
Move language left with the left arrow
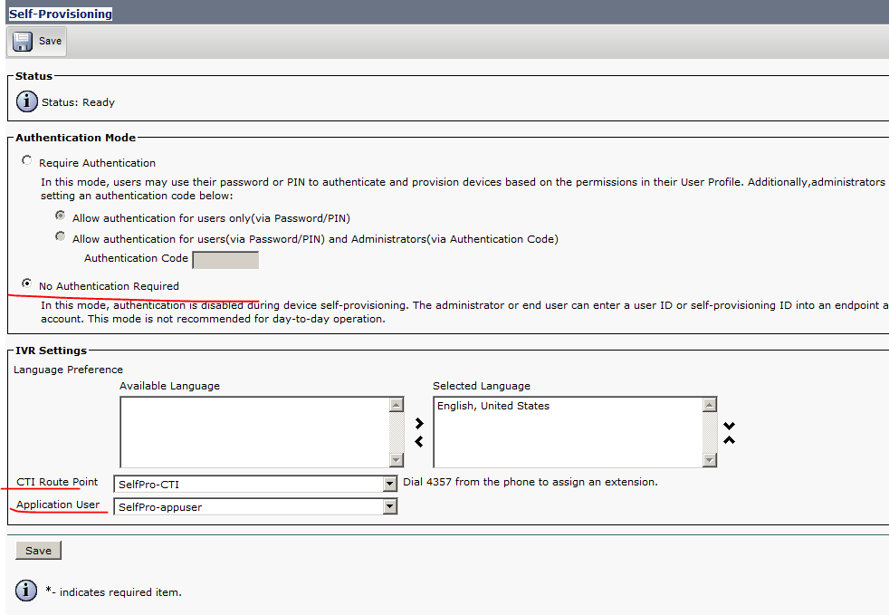[419, 441]
